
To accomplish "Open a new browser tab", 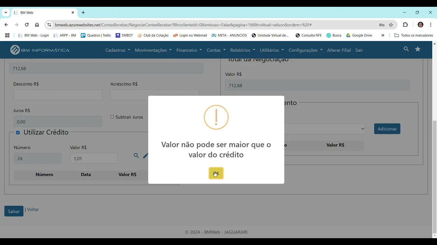I will click(x=83, y=13).
